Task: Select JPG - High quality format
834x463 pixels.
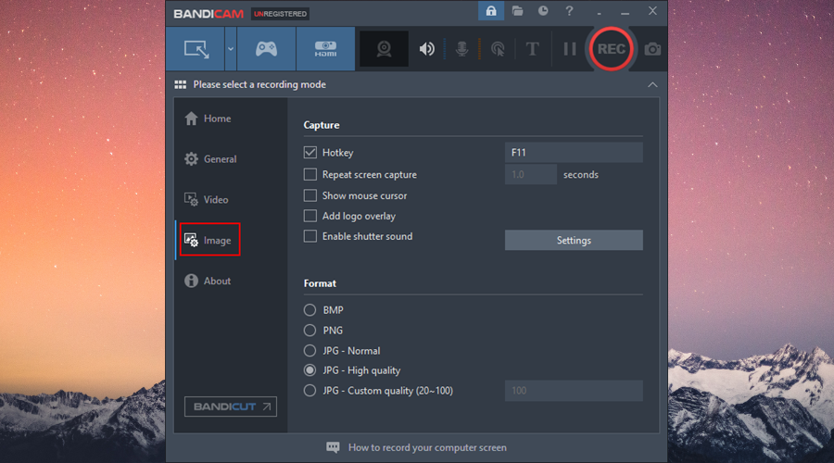Action: [x=310, y=370]
